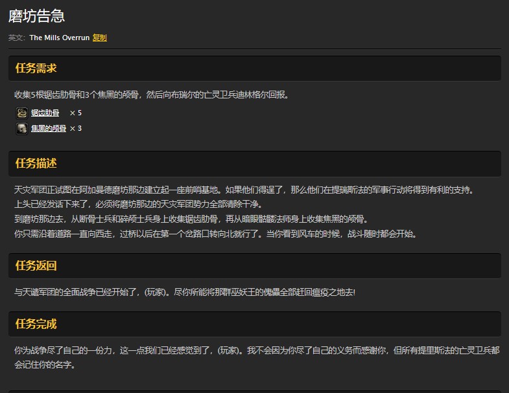
Task: Click the 焦黑的颅骨 skull item icon
Action: (x=22, y=128)
